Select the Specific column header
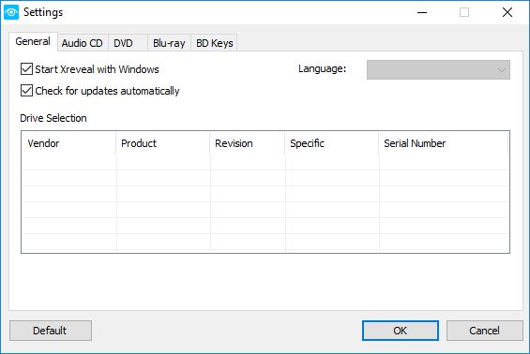The image size is (530, 354). [332, 143]
